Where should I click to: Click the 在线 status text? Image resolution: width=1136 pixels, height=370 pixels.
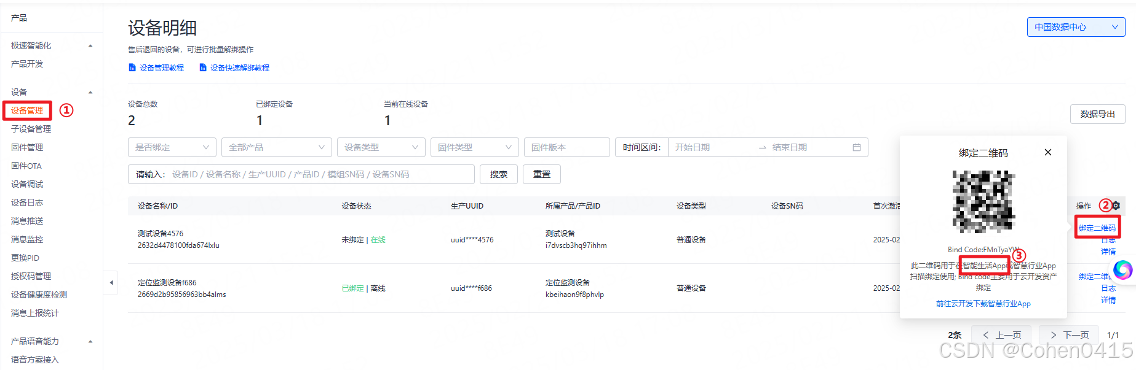[378, 240]
